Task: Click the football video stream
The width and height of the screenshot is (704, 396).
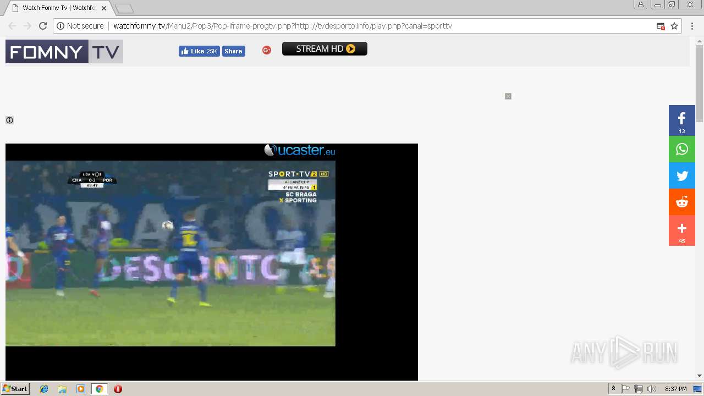Action: 170,253
